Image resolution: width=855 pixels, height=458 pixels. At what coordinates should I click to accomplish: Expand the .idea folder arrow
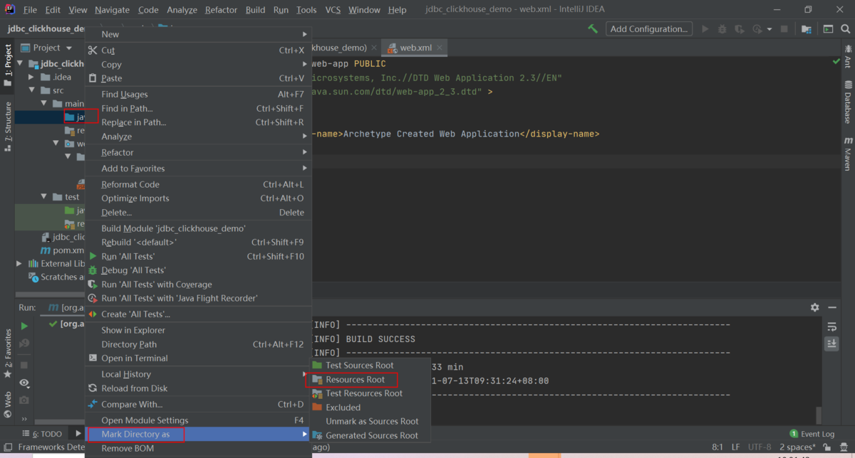[x=32, y=77]
